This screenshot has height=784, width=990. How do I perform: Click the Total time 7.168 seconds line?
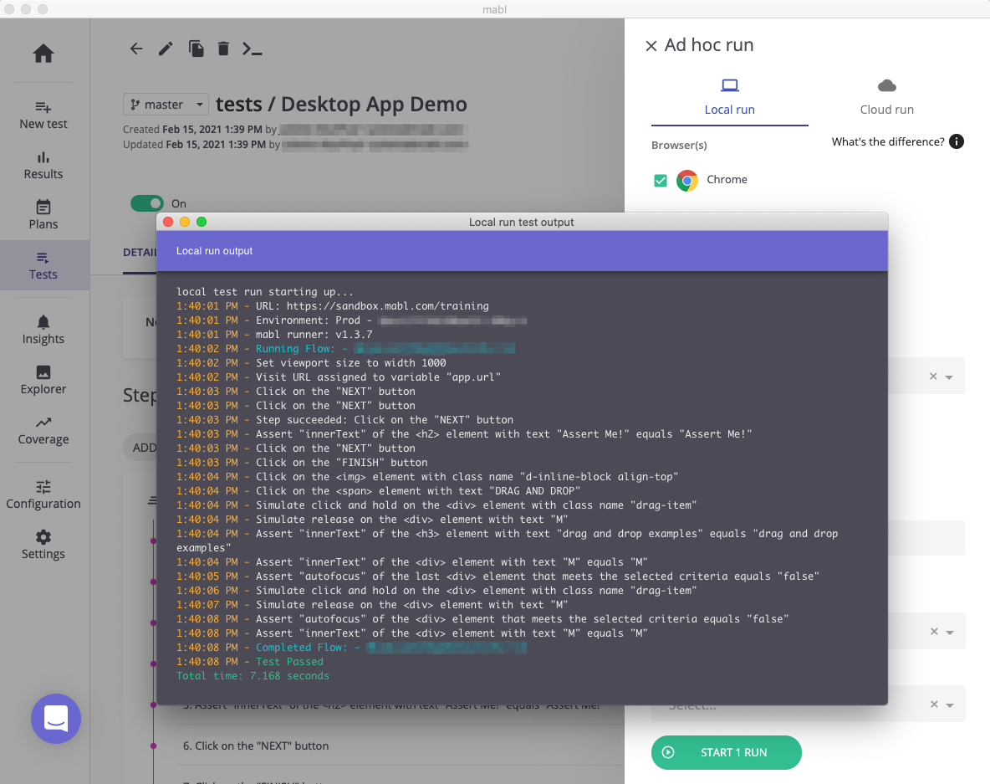(253, 676)
